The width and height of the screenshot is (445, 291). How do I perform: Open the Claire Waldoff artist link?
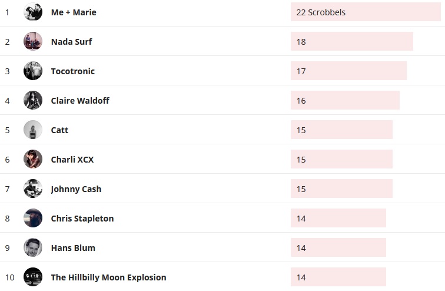[80, 101]
